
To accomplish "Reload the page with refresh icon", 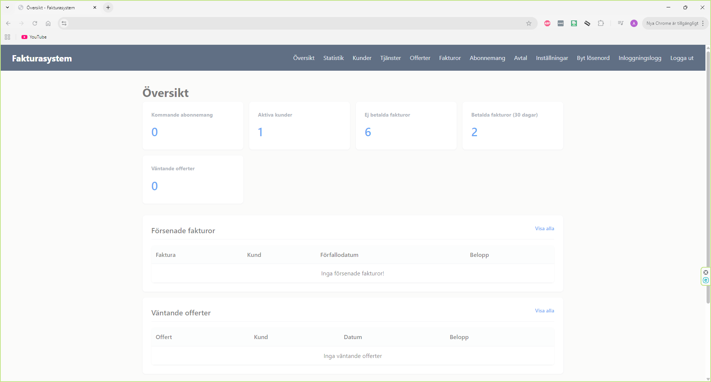I will [35, 23].
